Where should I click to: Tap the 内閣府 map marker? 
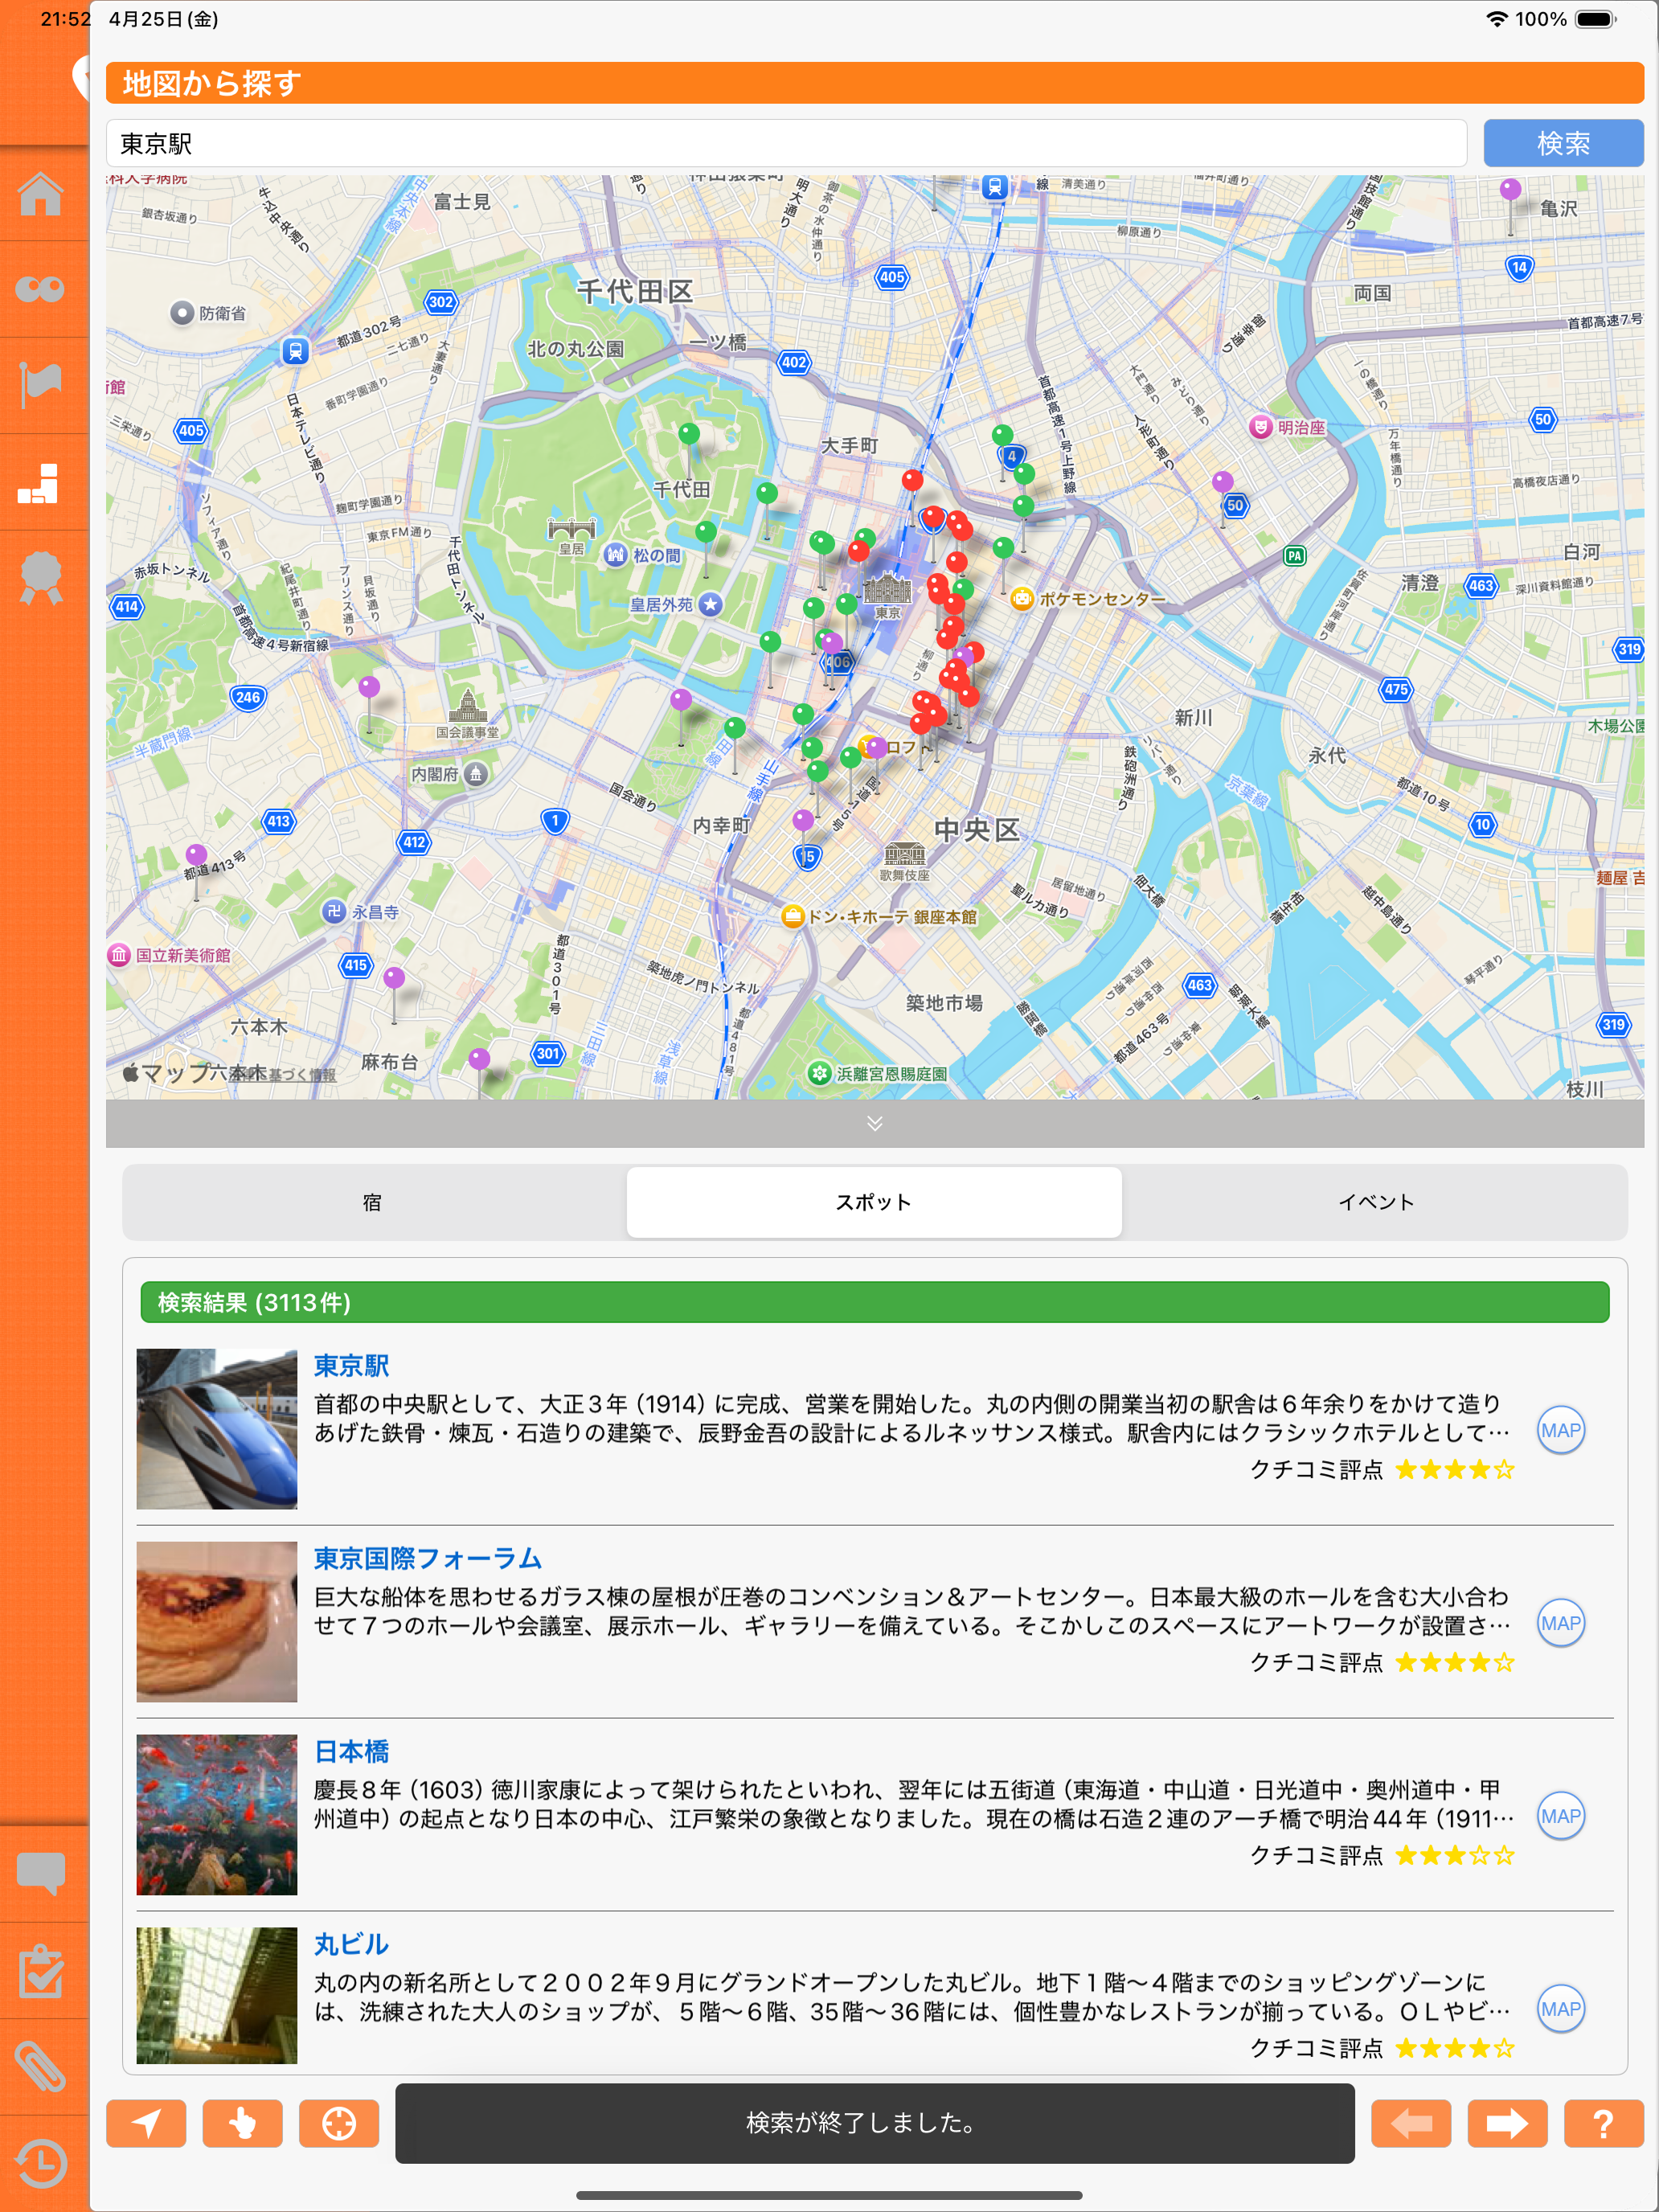tap(477, 773)
